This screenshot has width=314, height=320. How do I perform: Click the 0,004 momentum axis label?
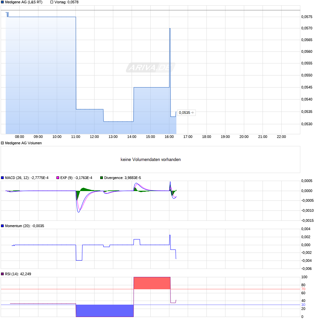[306, 229]
